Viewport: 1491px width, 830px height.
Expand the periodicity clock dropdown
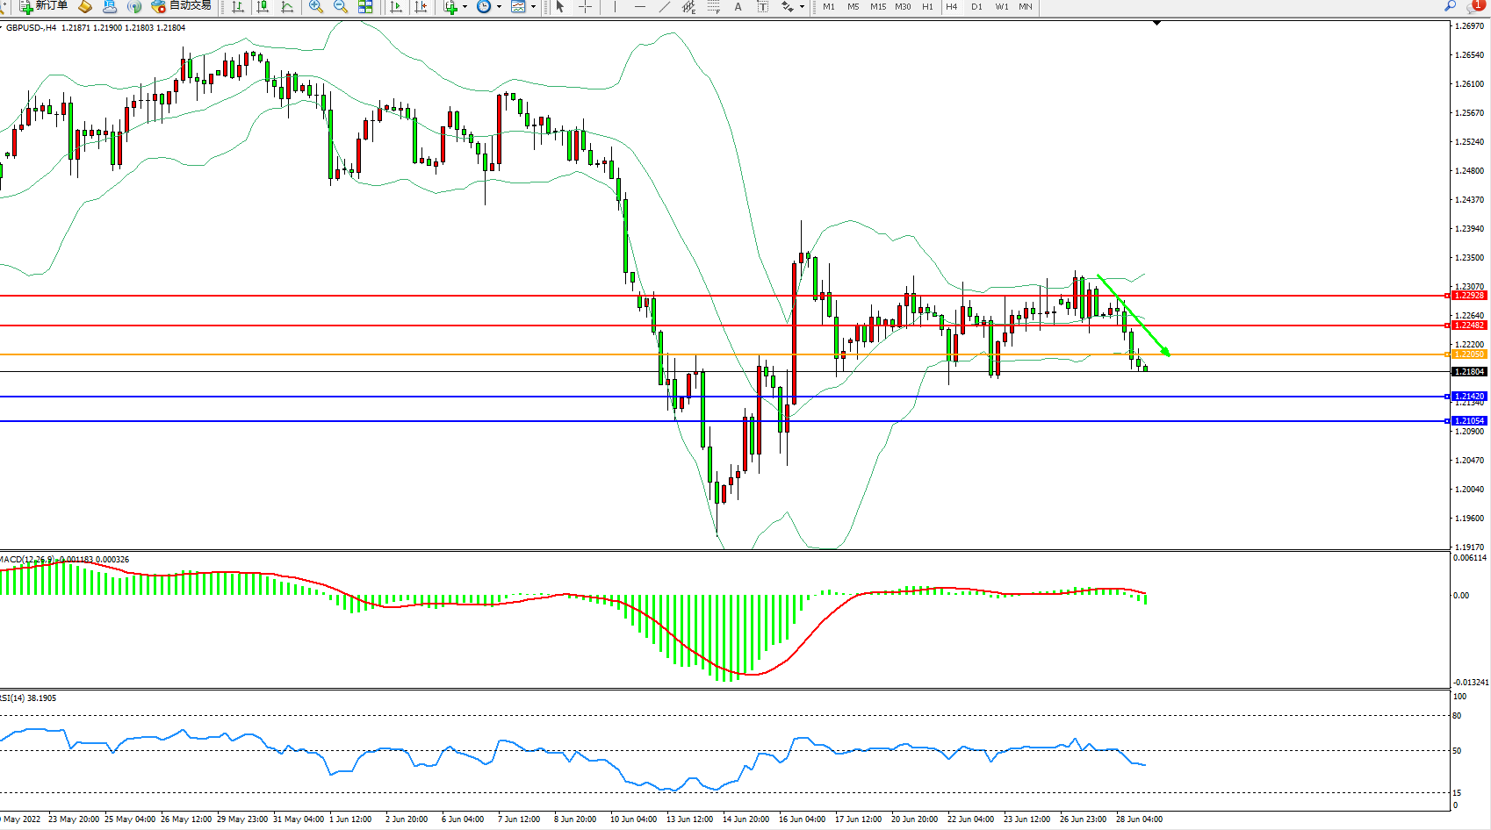click(x=499, y=7)
